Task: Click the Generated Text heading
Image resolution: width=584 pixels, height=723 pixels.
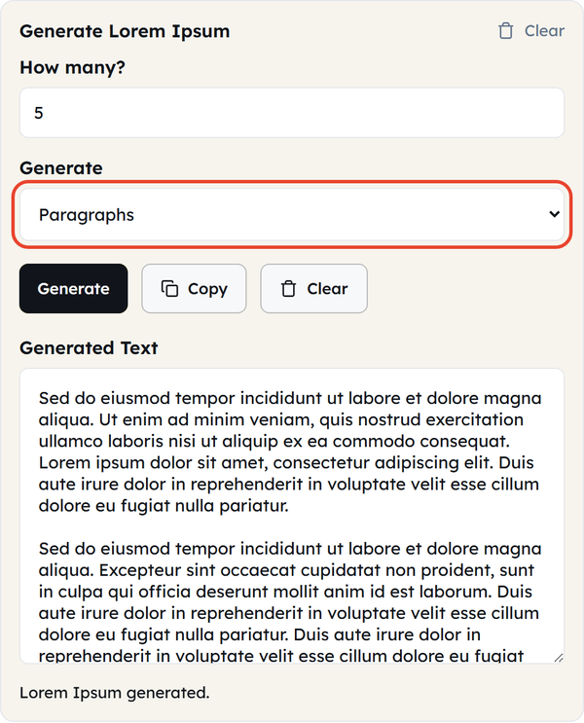Action: pos(89,347)
